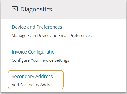This screenshot has height=94, width=127.
Task: Click Manage Scan Device and Email Preferences text
Action: (x=52, y=36)
